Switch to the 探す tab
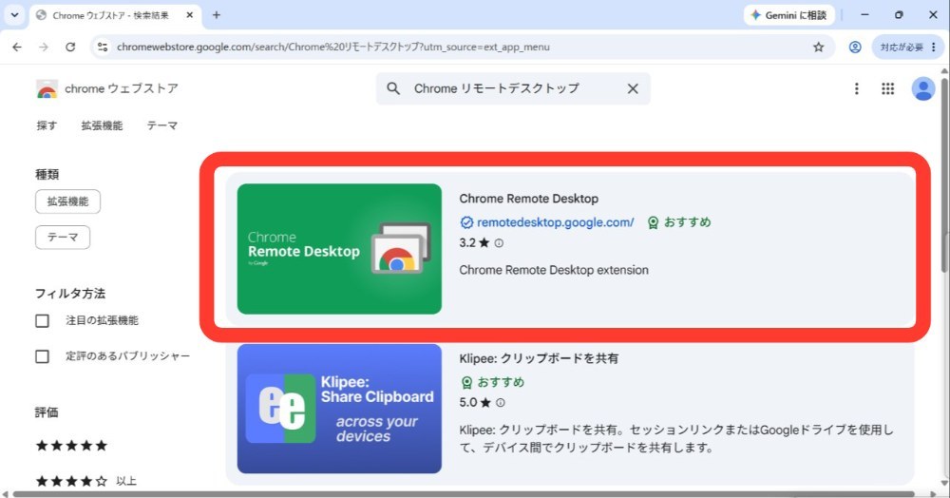950x498 pixels. click(47, 125)
